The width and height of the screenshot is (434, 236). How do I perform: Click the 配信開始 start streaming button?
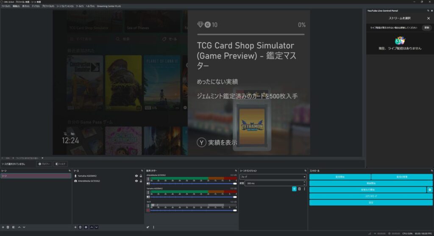coord(340,177)
